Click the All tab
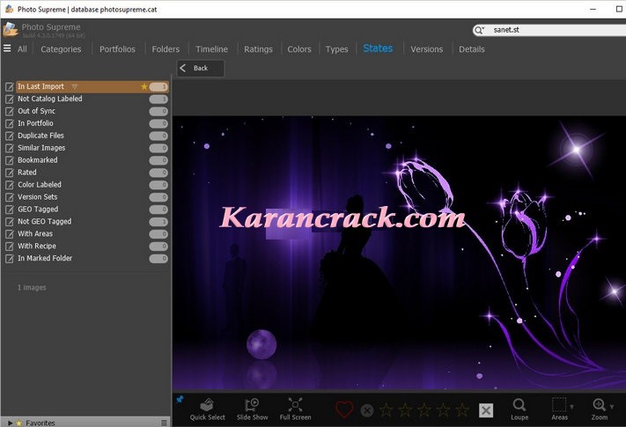The image size is (626, 427). click(22, 49)
